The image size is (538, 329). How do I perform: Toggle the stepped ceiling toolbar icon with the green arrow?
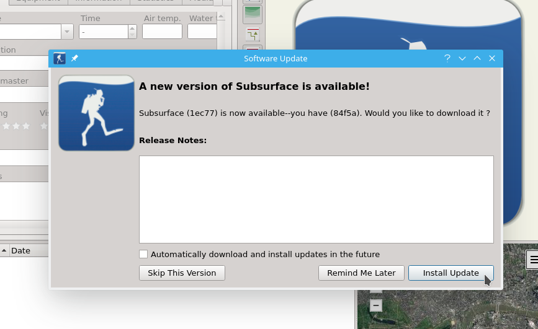[x=253, y=35]
